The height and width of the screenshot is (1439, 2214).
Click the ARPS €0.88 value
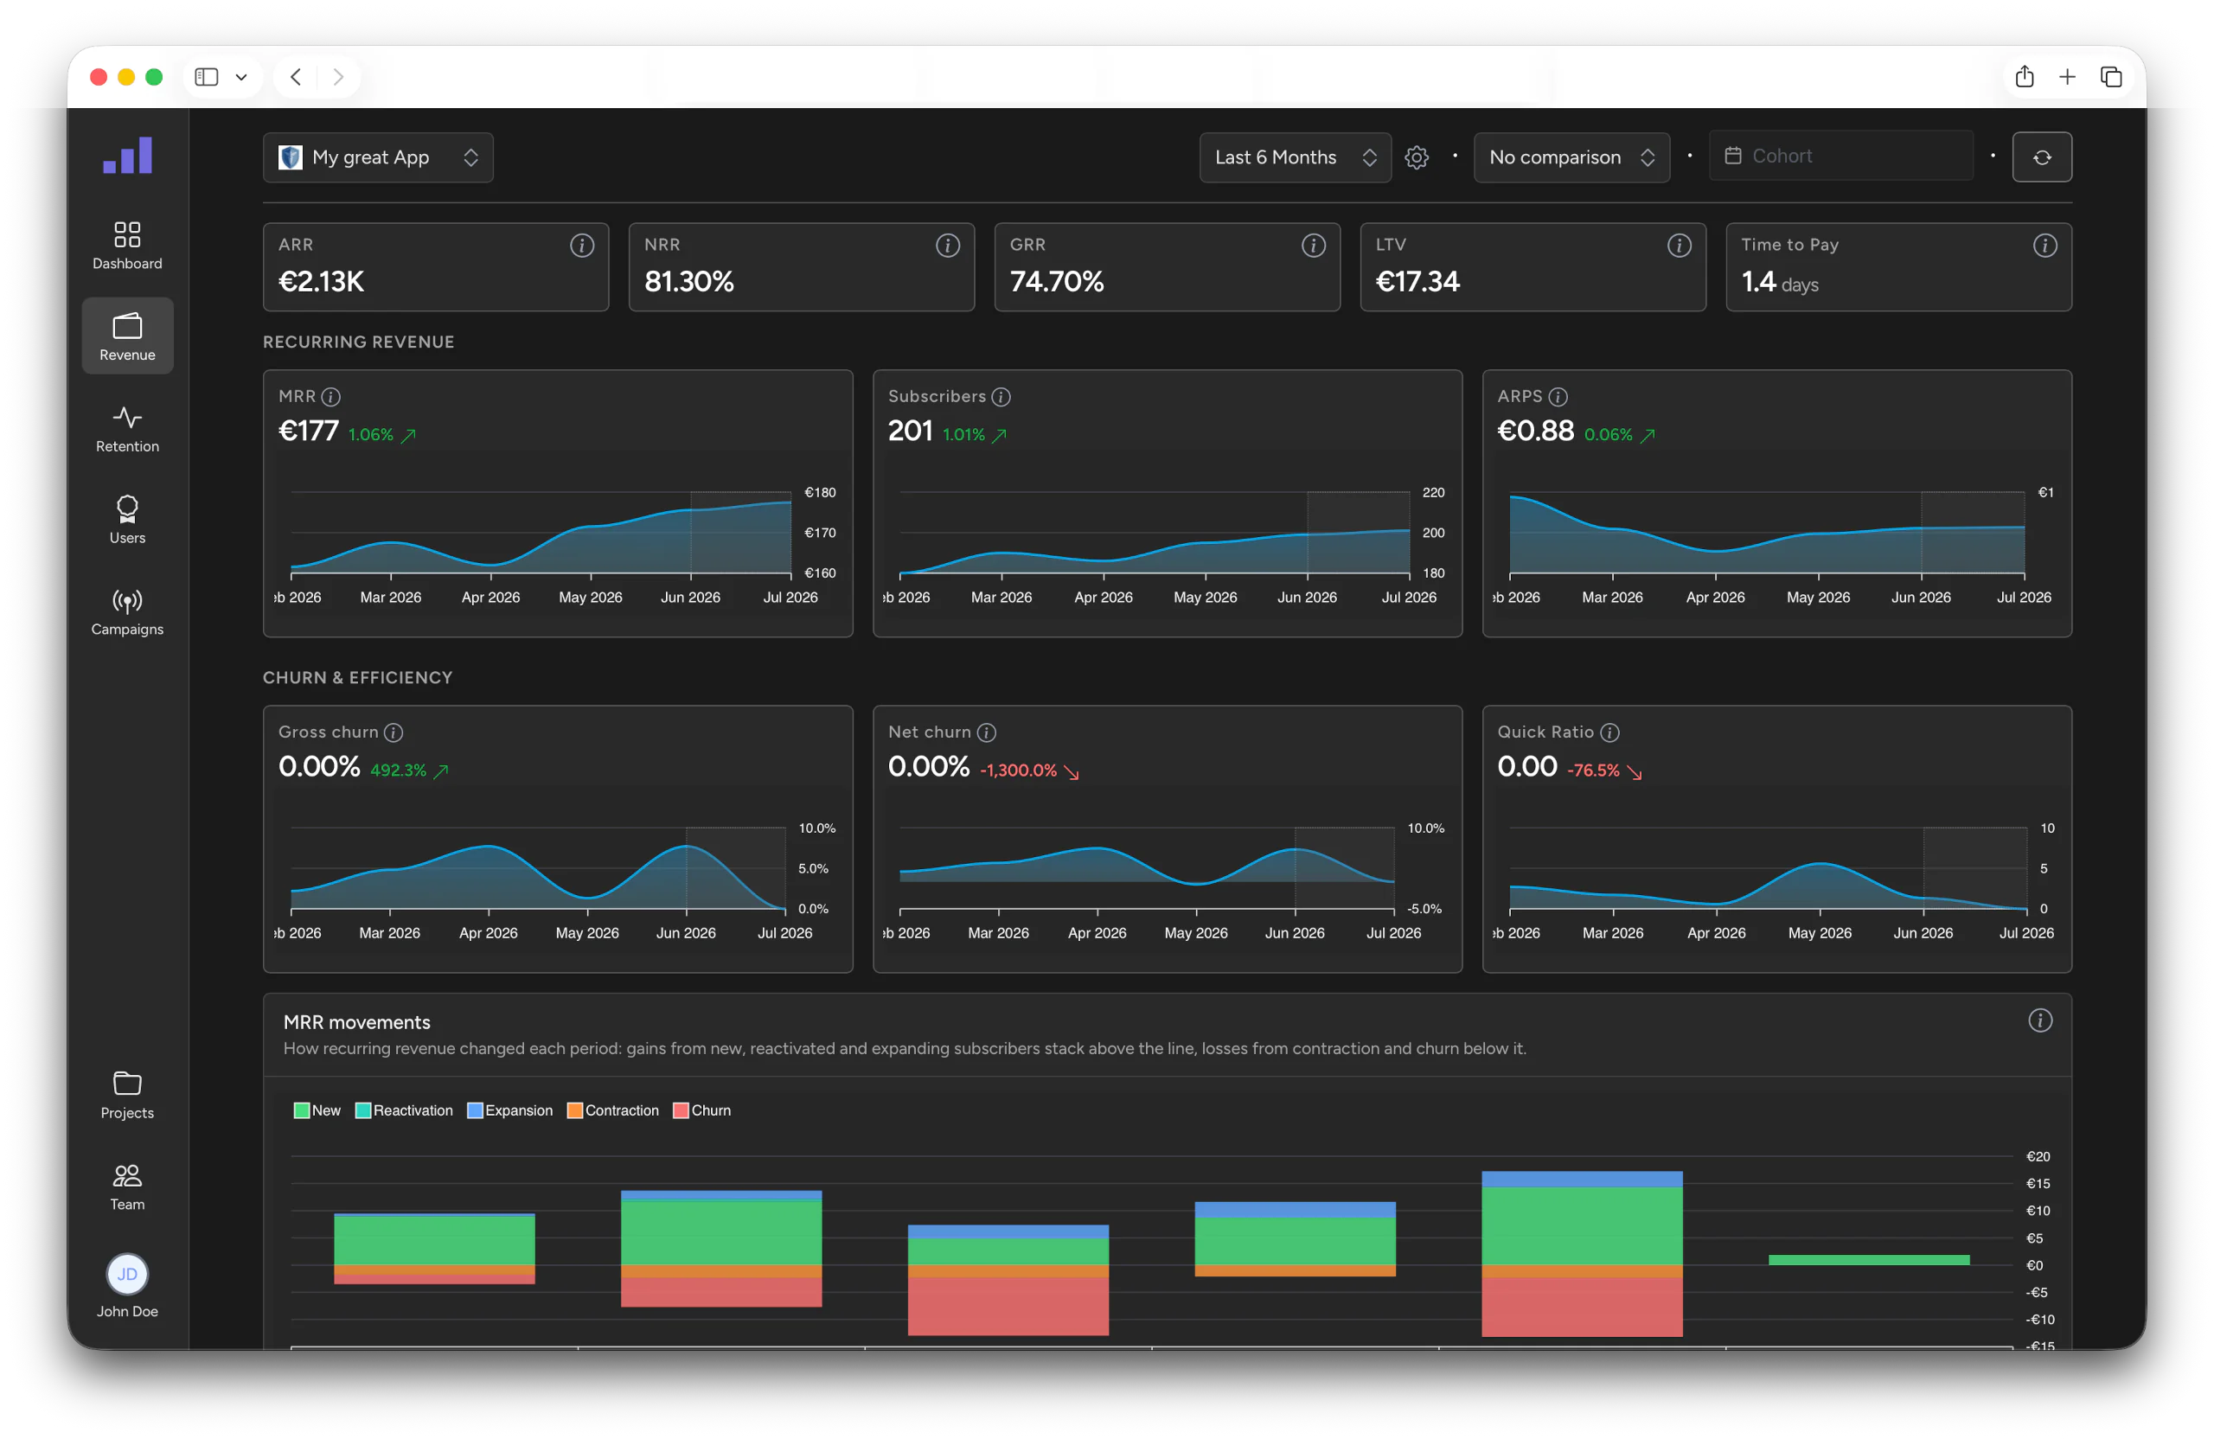(1535, 432)
